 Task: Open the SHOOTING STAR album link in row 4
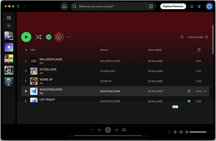(x=110, y=91)
